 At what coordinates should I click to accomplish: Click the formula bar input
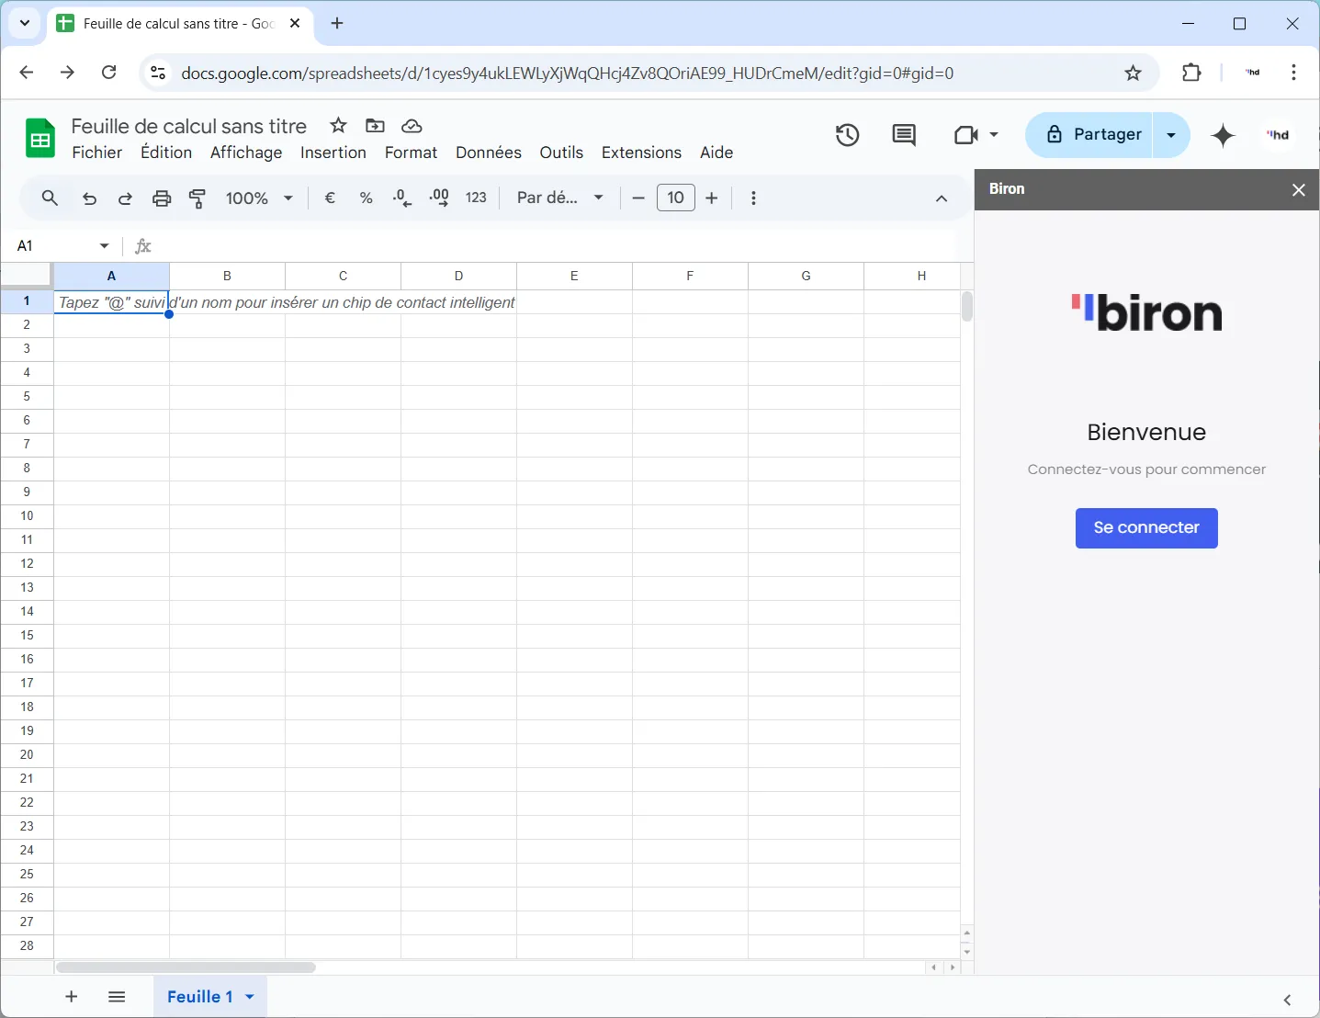(556, 246)
